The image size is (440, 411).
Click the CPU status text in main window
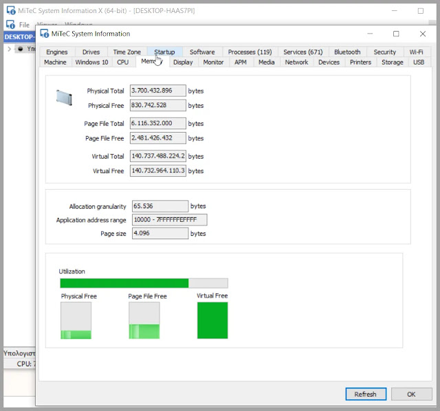(26, 364)
